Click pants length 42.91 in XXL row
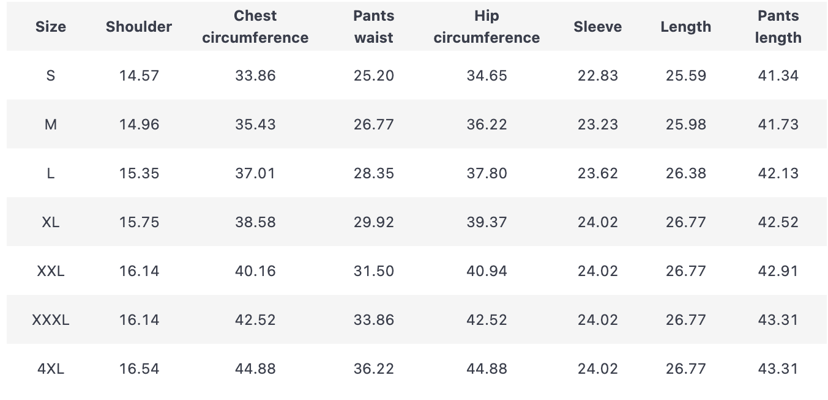 (778, 271)
